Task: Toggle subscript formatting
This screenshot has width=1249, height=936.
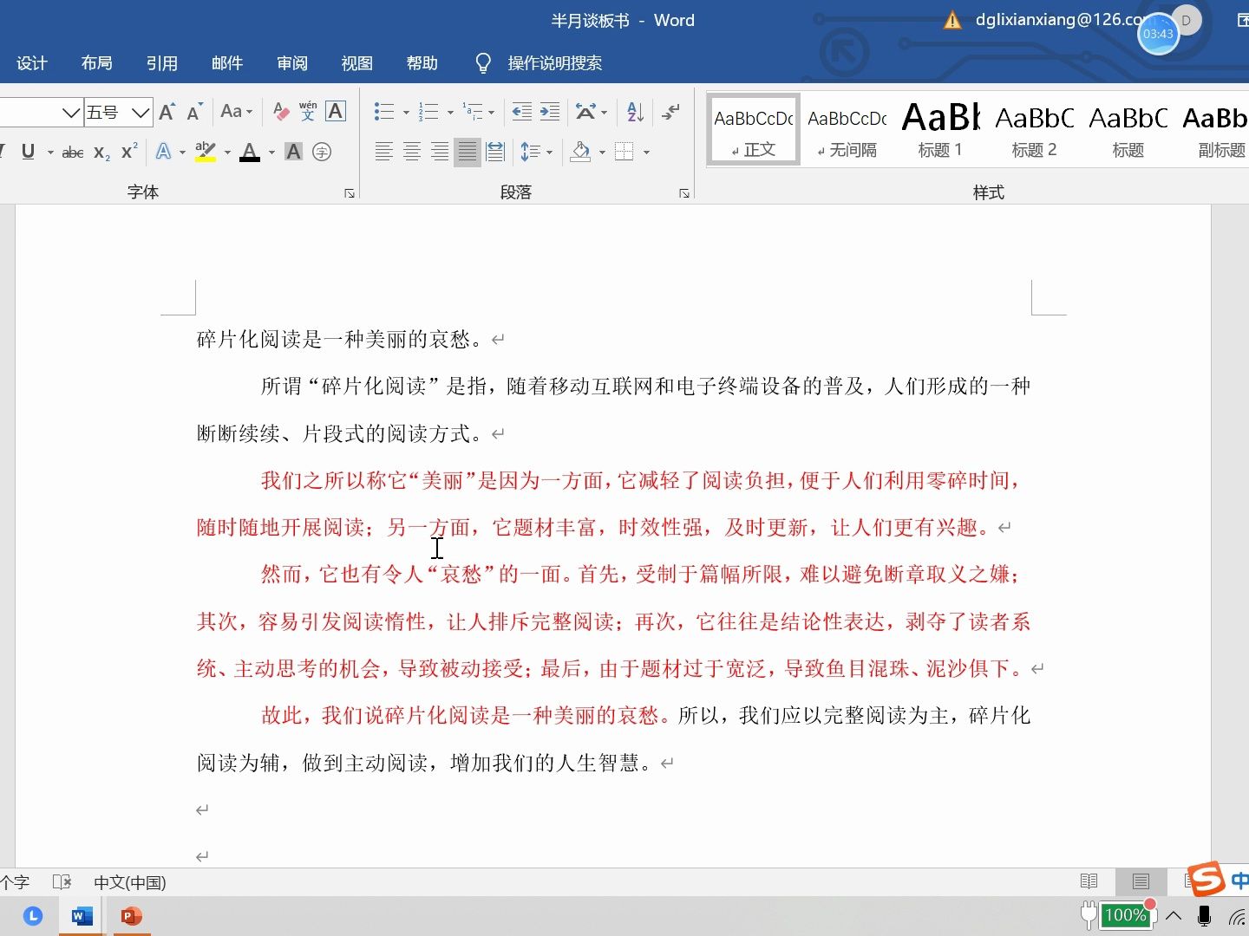Action: tap(101, 153)
